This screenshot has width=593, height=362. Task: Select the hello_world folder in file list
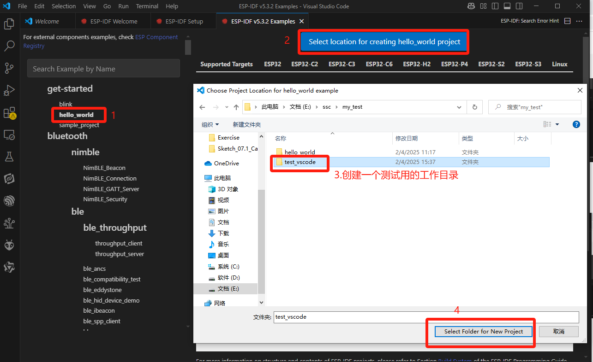click(x=299, y=152)
